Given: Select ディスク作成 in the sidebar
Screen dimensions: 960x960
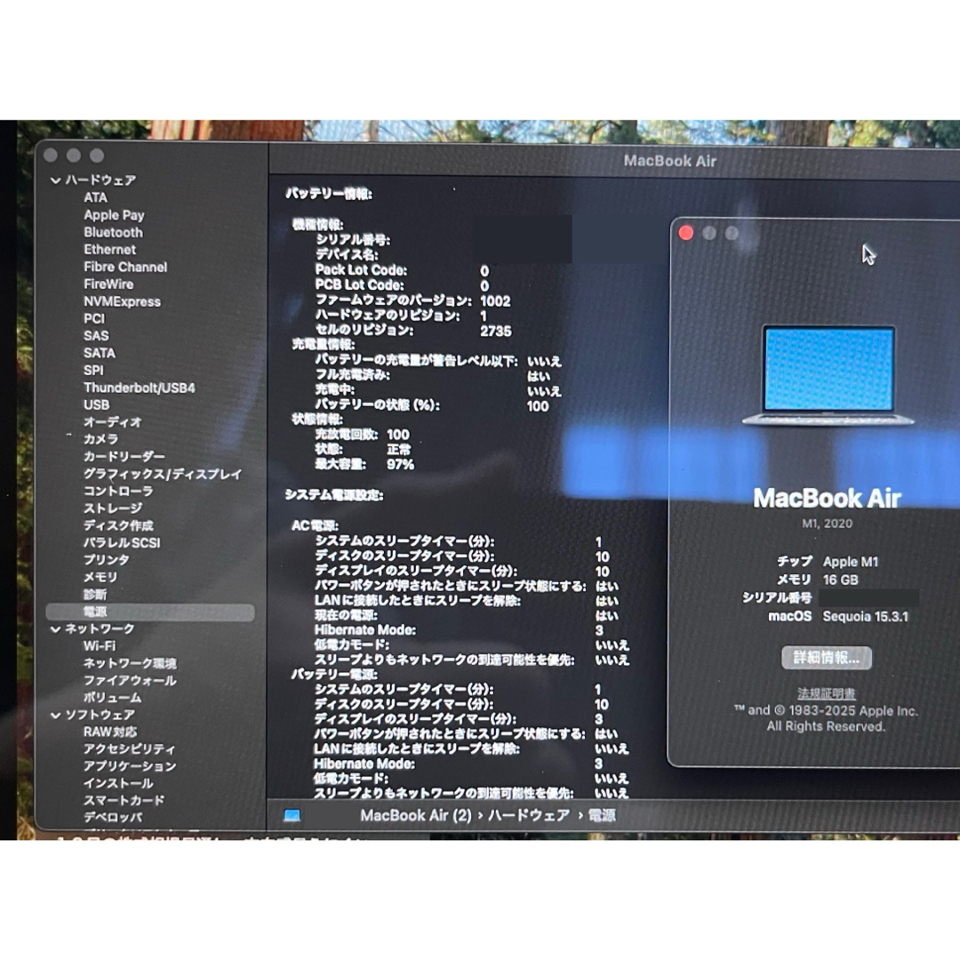Looking at the screenshot, I should 118,525.
